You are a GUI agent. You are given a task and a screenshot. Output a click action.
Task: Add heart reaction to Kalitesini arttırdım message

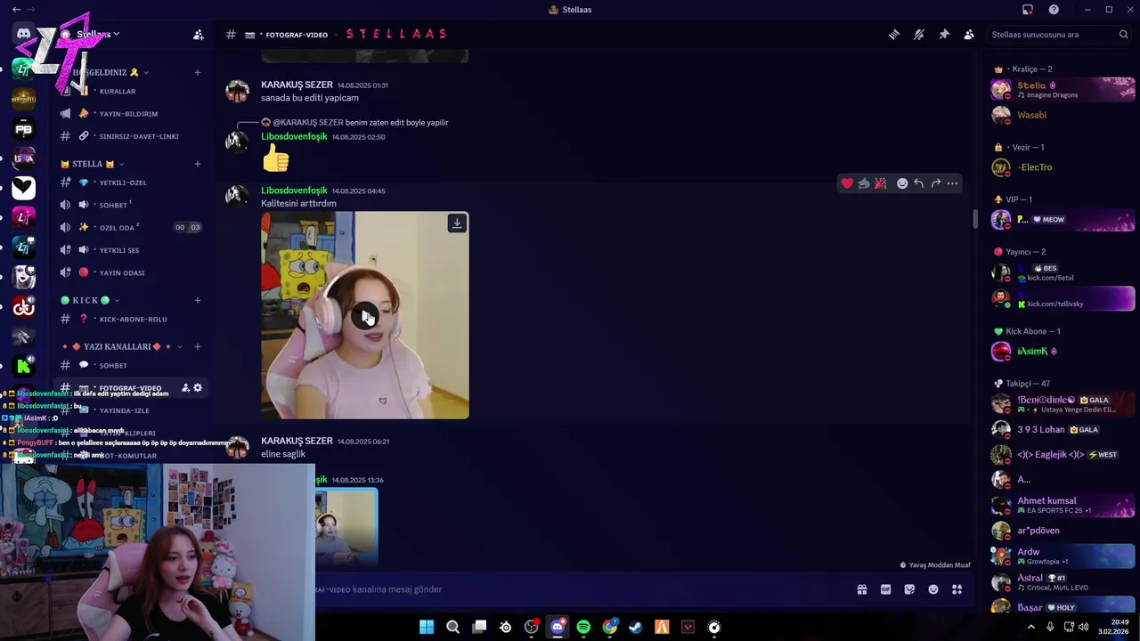click(x=847, y=183)
